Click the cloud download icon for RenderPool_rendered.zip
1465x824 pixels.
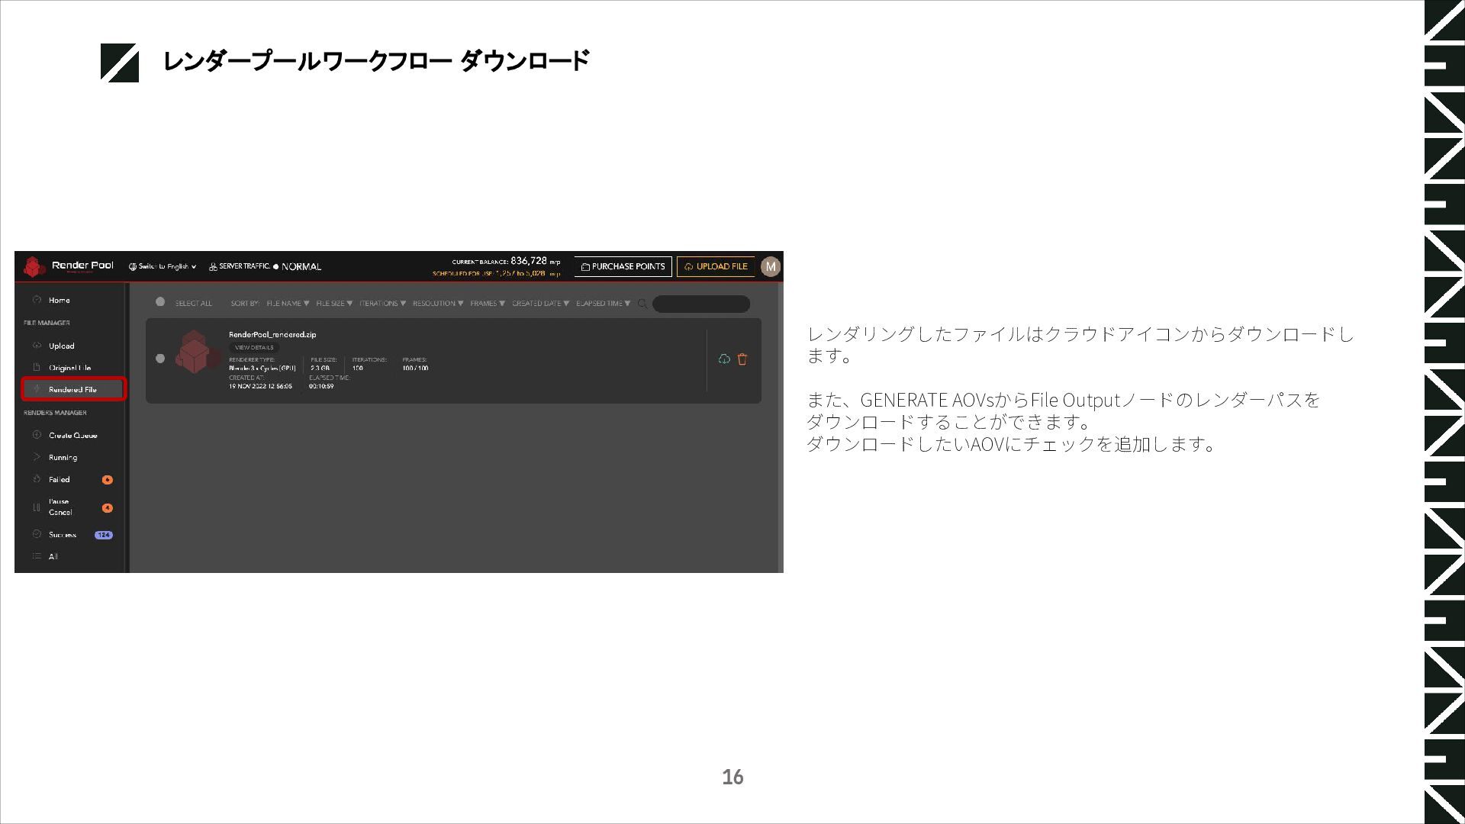coord(724,359)
